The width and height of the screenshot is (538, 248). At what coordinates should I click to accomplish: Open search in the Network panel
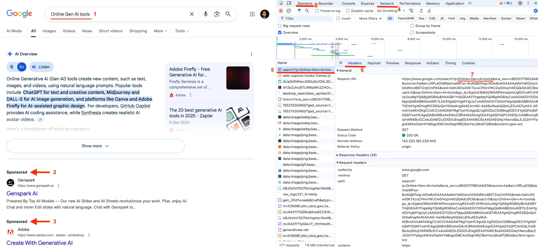tap(307, 11)
